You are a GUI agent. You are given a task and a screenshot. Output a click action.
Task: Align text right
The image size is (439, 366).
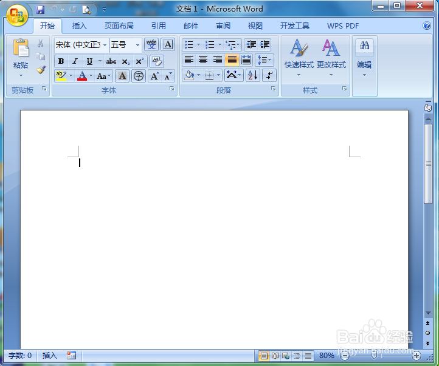[218, 60]
